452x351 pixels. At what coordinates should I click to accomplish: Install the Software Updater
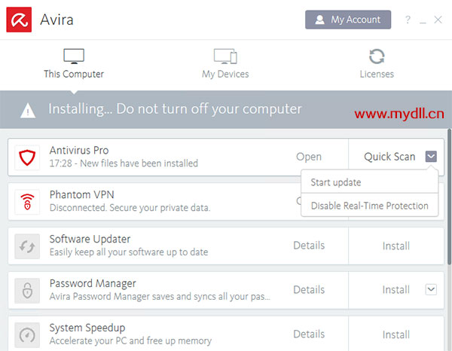tap(396, 246)
